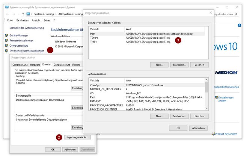
Task: Select system variable OS row
Action: point(147,93)
